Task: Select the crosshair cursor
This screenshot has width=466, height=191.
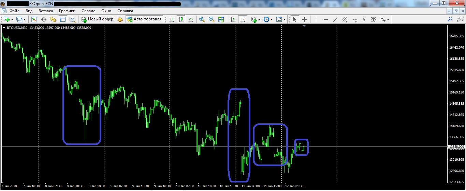Action: (304, 19)
